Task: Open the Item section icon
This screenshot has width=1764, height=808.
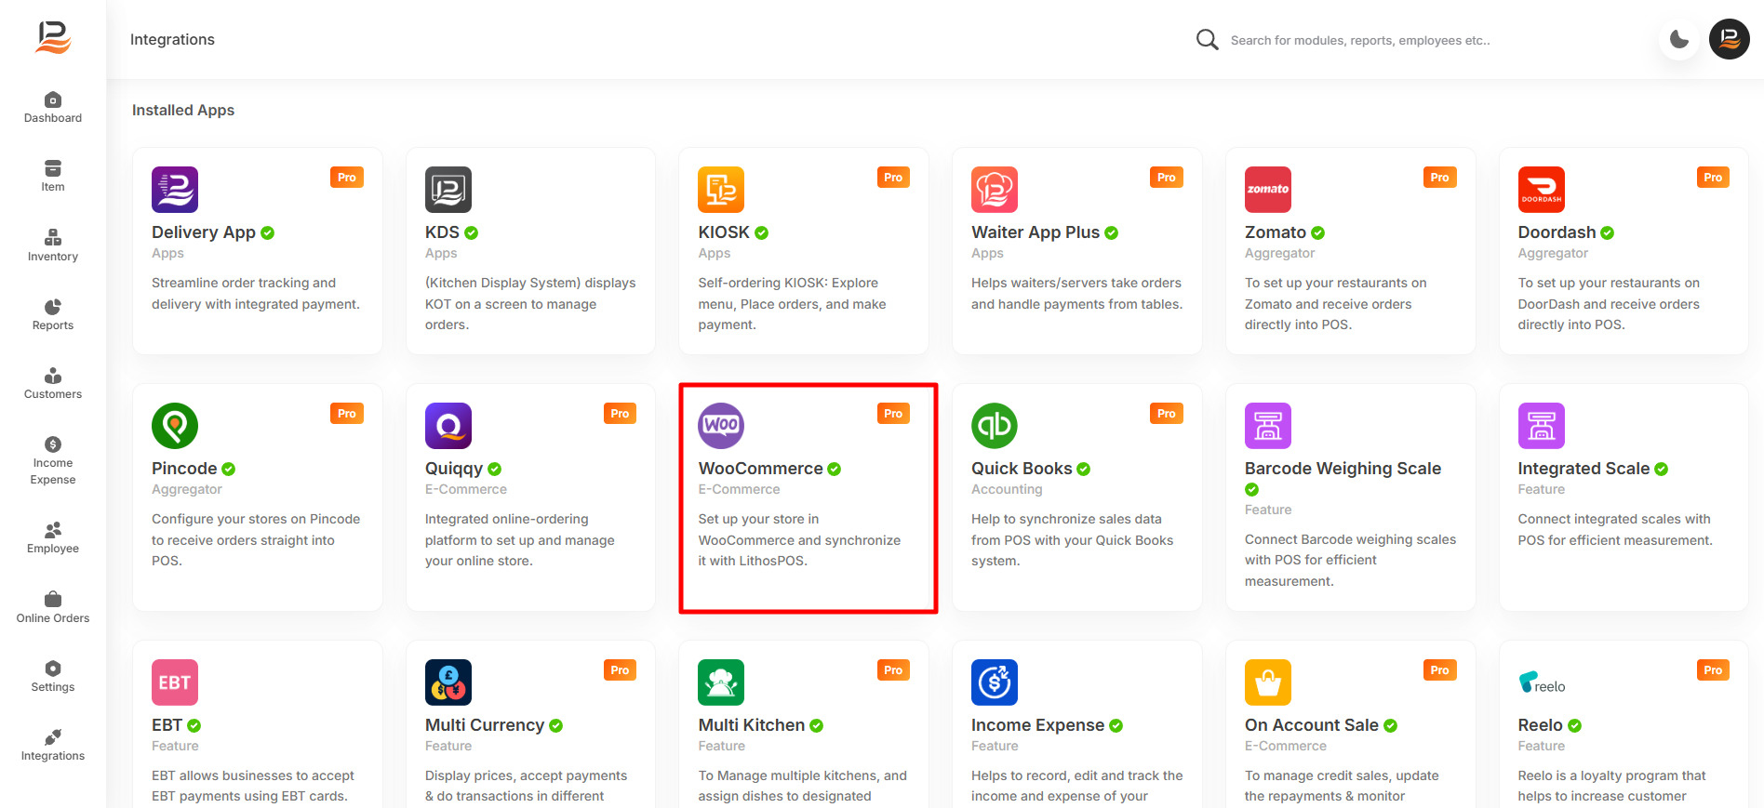Action: click(x=53, y=168)
